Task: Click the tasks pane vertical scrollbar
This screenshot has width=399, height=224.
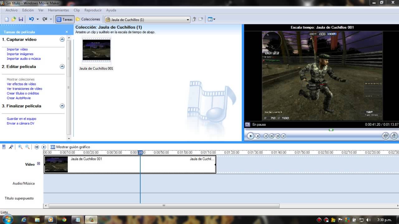Action: coord(69,88)
